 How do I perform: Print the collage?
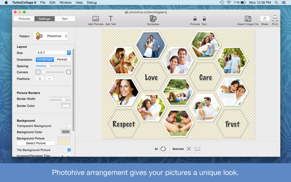275,19
